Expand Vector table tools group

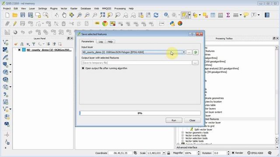tap(182, 141)
